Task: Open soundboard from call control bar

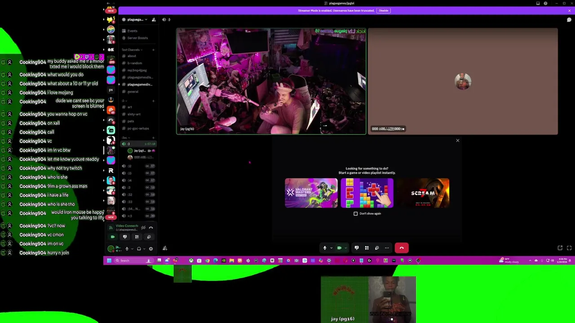Action: click(x=377, y=248)
